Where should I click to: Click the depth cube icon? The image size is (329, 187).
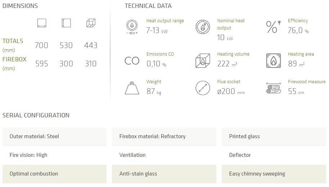91,23
